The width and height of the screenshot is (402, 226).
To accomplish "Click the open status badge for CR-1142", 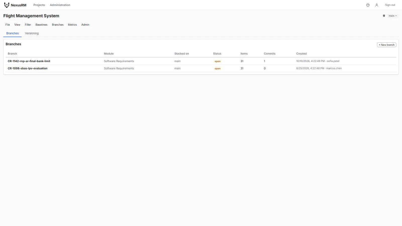I will pos(218,61).
